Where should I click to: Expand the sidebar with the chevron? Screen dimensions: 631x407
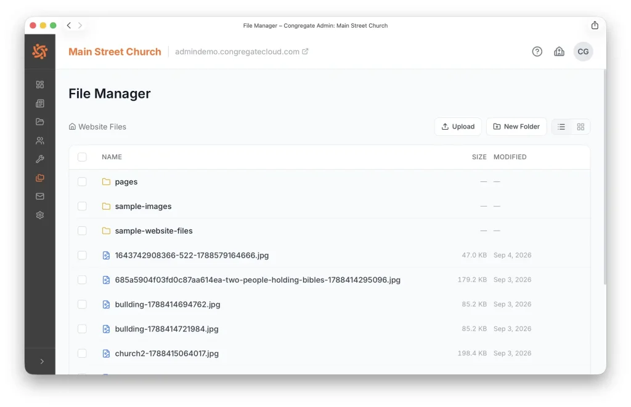coord(42,362)
